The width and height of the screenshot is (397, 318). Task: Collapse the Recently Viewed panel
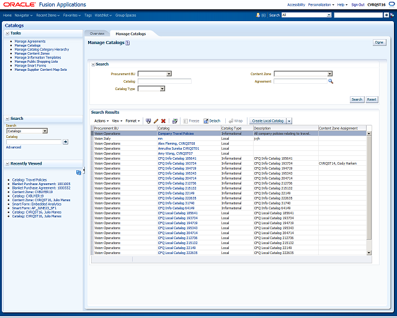(7, 164)
